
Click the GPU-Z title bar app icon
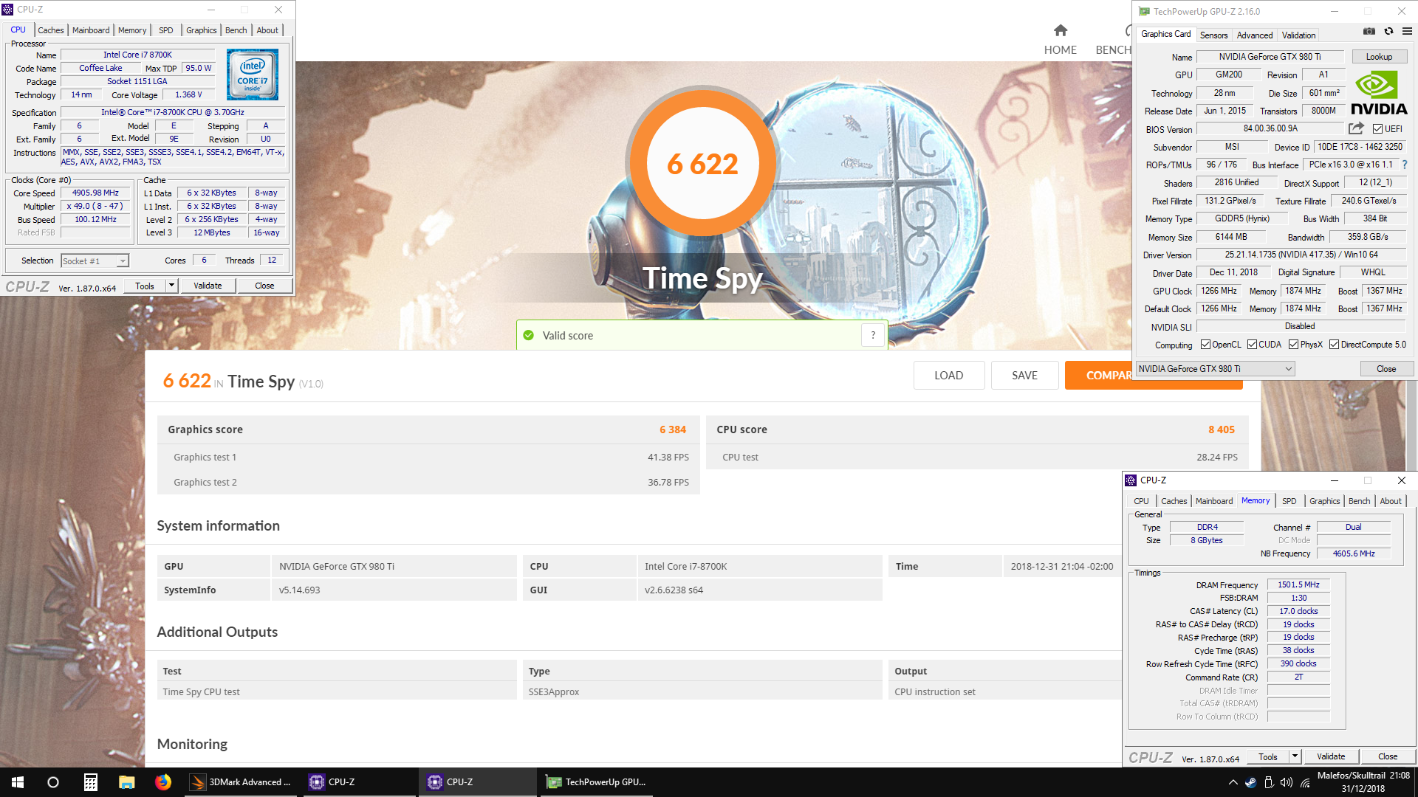[1144, 11]
